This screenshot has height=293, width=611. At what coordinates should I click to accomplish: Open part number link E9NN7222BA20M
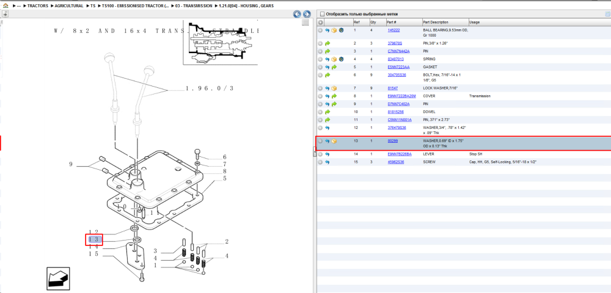(402, 96)
